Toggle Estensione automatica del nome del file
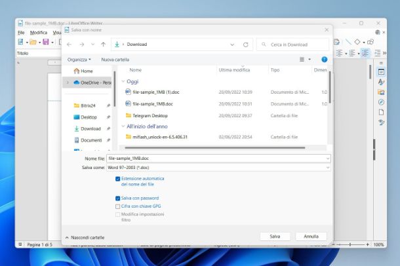400x266 pixels. tap(117, 179)
